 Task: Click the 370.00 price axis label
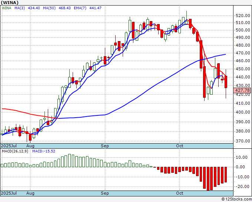pyautogui.click(x=243, y=141)
